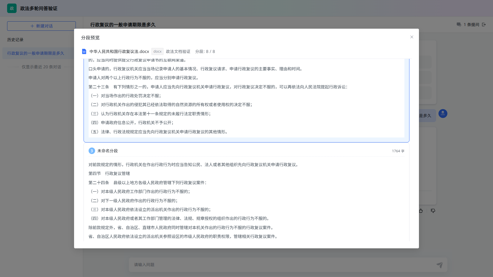The height and width of the screenshot is (277, 493).
Task: Click the thumbs-up feedback icon
Action: 421,211
